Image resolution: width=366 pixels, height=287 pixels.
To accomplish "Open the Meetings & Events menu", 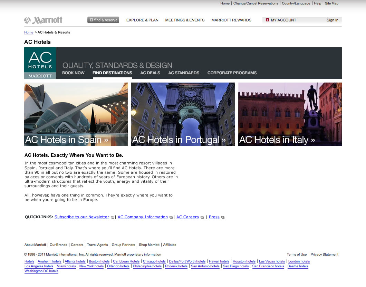I will pyautogui.click(x=185, y=20).
